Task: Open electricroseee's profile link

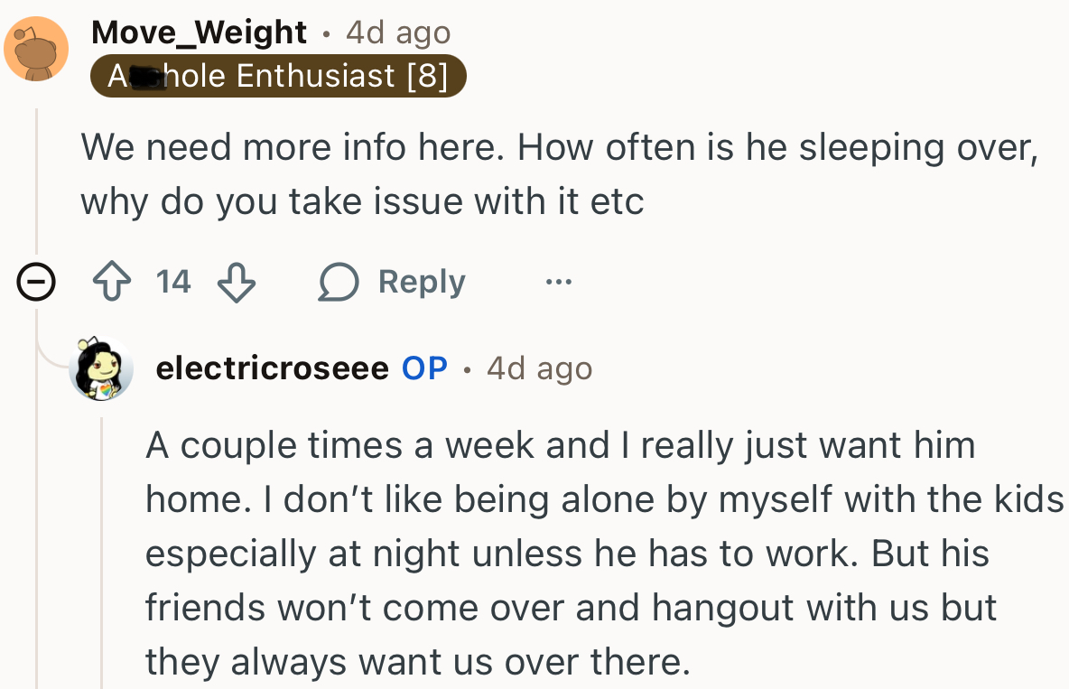Action: [x=270, y=368]
